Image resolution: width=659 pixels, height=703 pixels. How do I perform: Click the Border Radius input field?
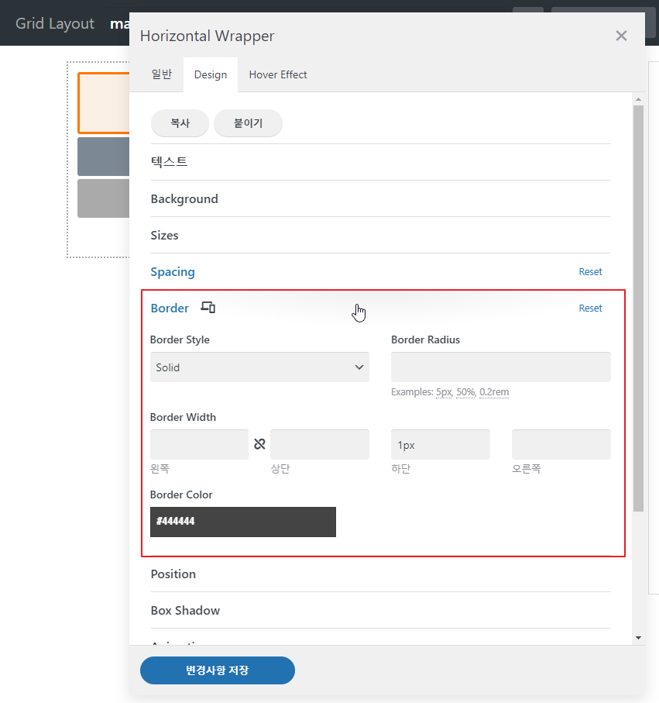pos(501,367)
